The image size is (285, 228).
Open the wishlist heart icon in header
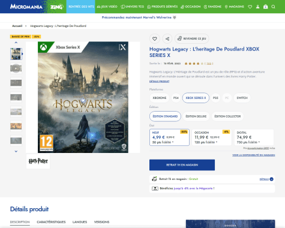pos(250,7)
